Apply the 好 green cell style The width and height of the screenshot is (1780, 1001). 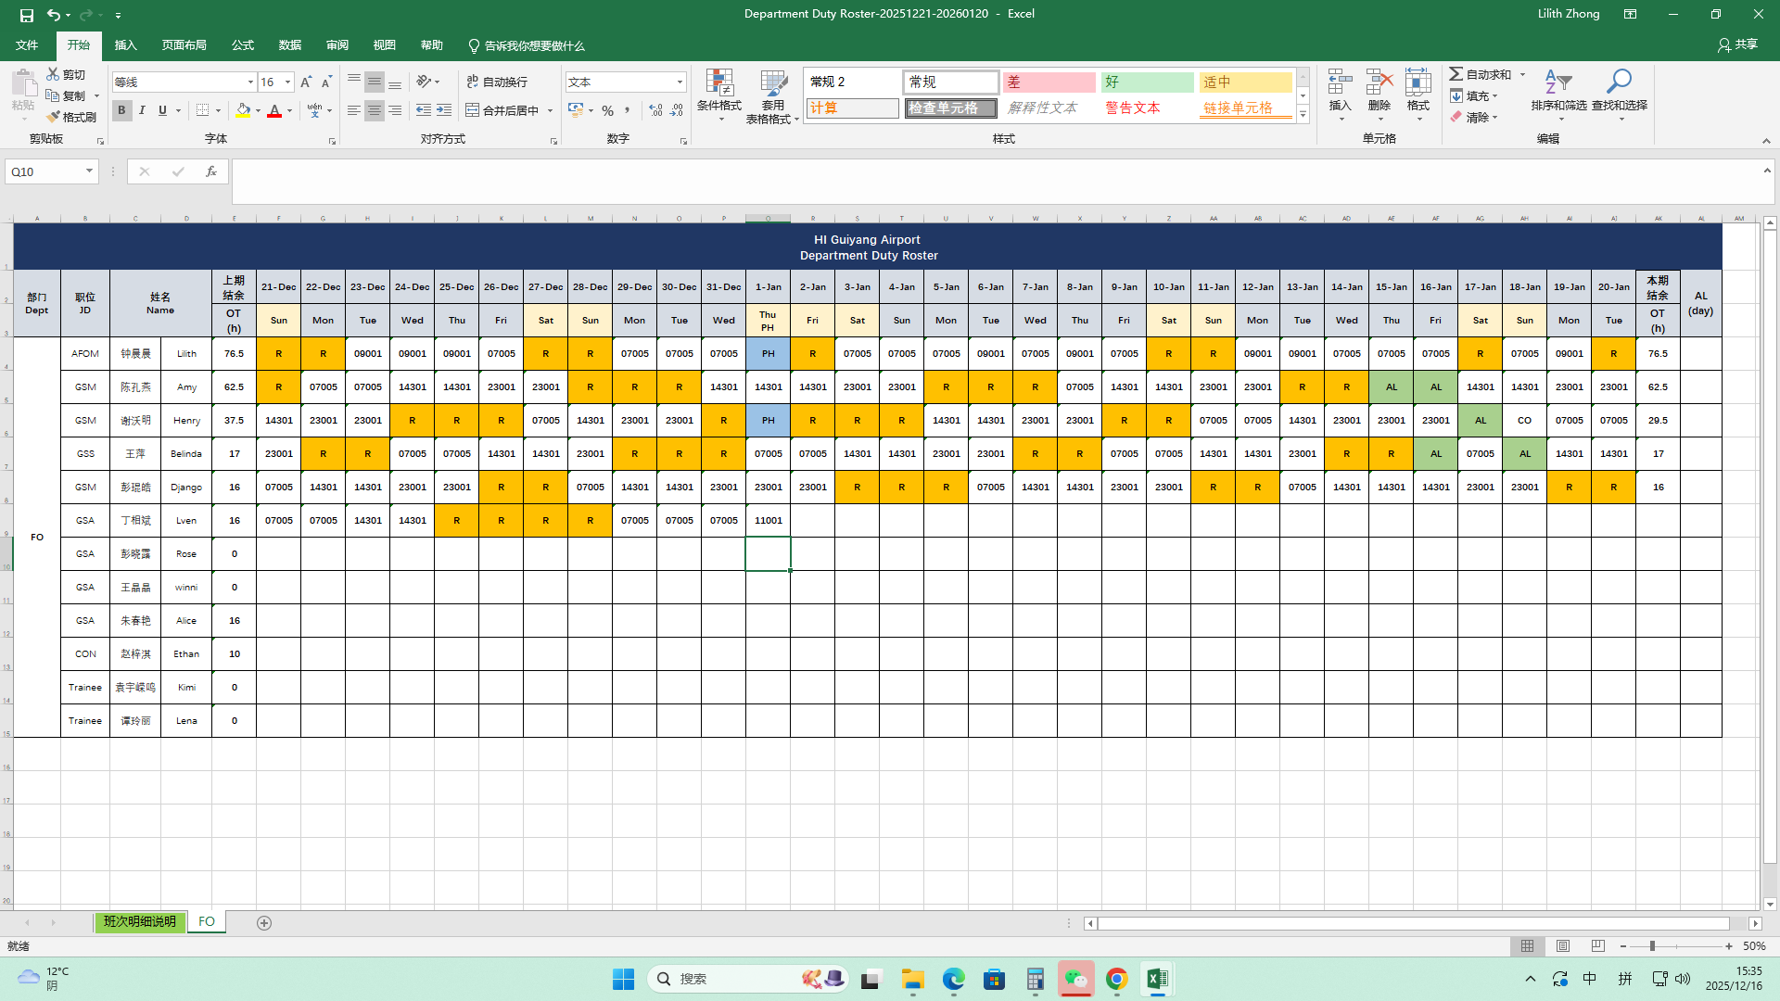1147,82
